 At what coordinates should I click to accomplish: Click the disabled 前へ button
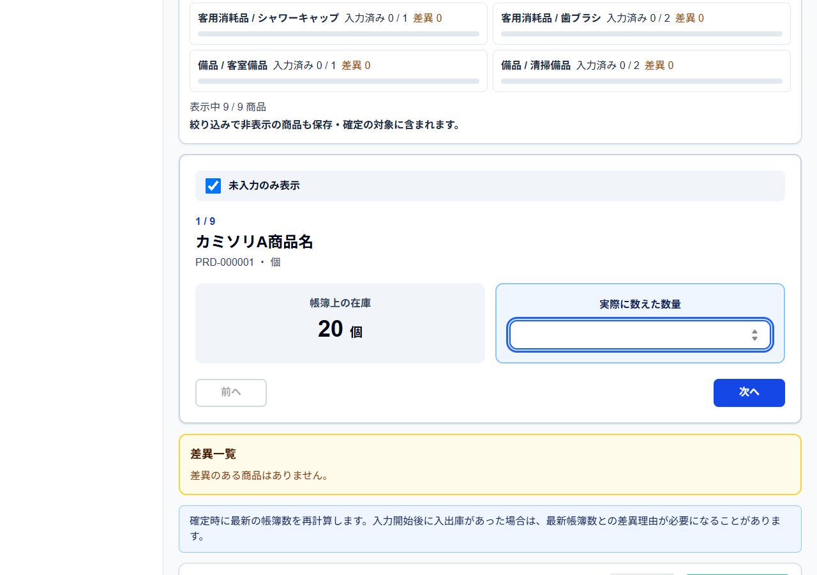(x=231, y=393)
